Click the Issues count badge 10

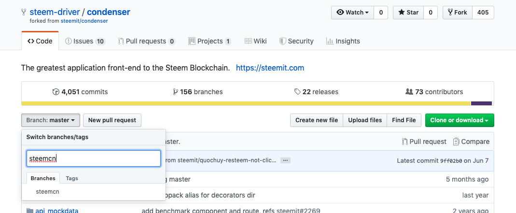tap(100, 42)
